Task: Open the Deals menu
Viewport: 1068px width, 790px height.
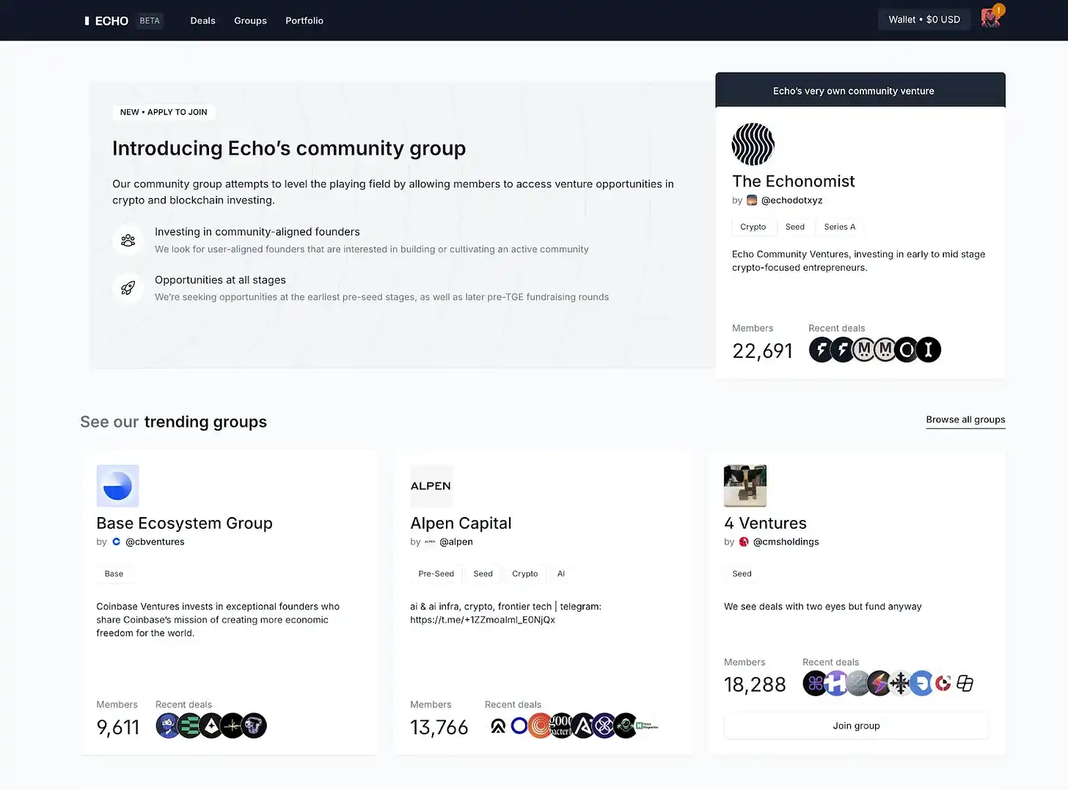Action: (202, 21)
